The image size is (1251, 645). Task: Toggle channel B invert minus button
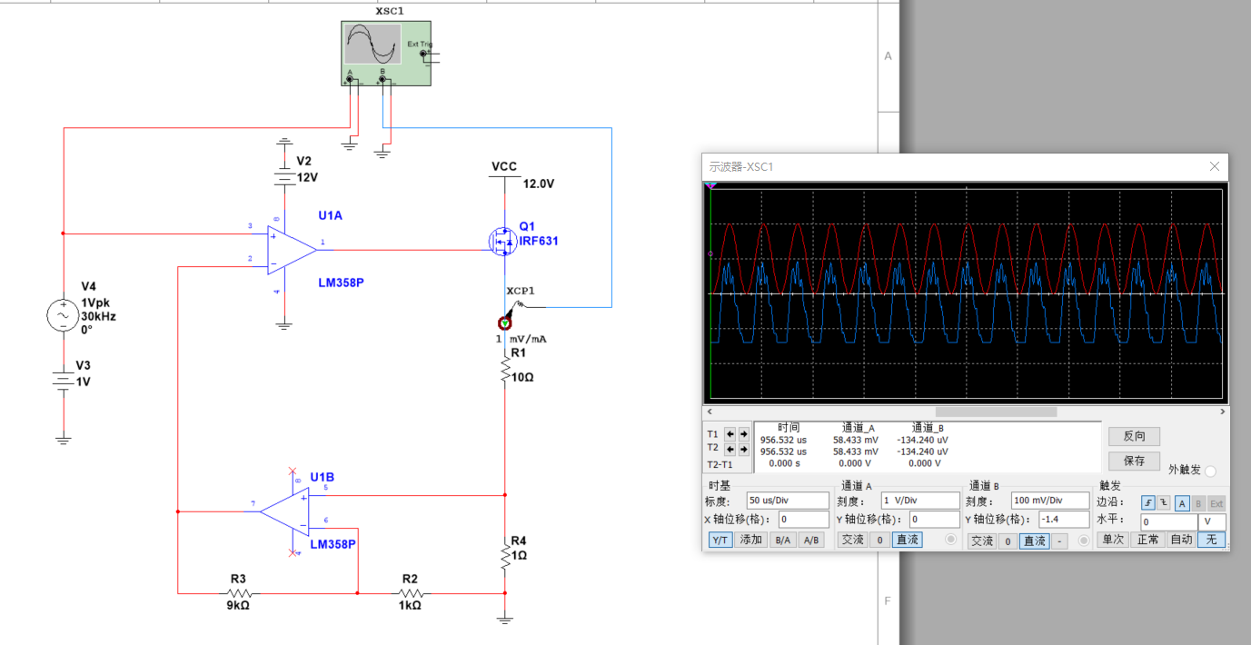pos(1060,541)
